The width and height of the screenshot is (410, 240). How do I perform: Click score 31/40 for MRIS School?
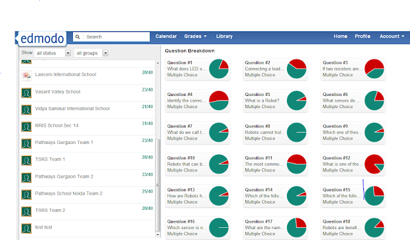(147, 124)
